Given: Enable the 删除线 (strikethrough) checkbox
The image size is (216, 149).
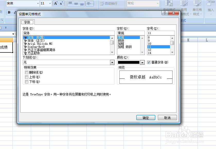Looking at the screenshot, I should coord(26,72).
